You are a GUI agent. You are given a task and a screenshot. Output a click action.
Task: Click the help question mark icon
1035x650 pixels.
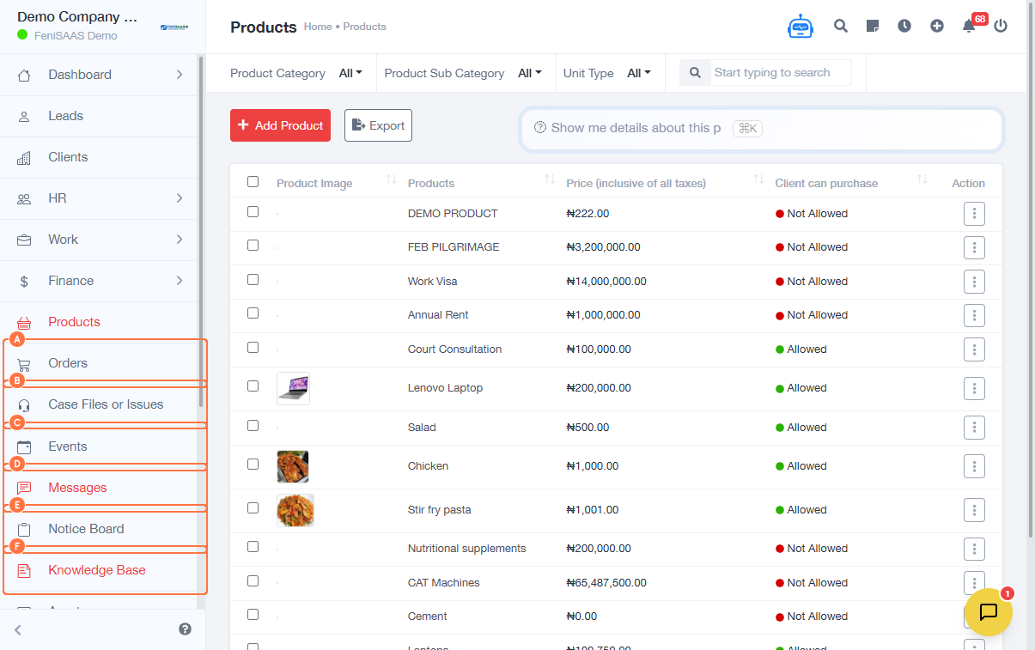185,629
